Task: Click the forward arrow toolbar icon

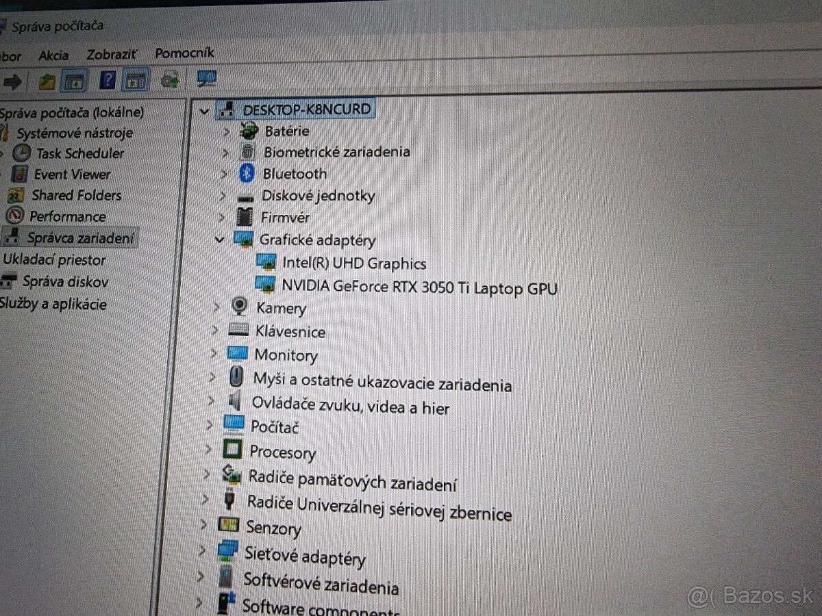Action: coord(12,82)
